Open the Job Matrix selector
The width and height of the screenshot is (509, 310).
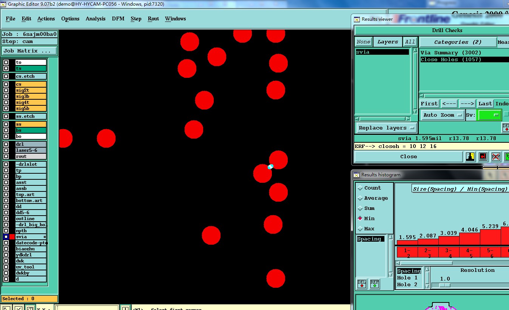click(x=29, y=51)
